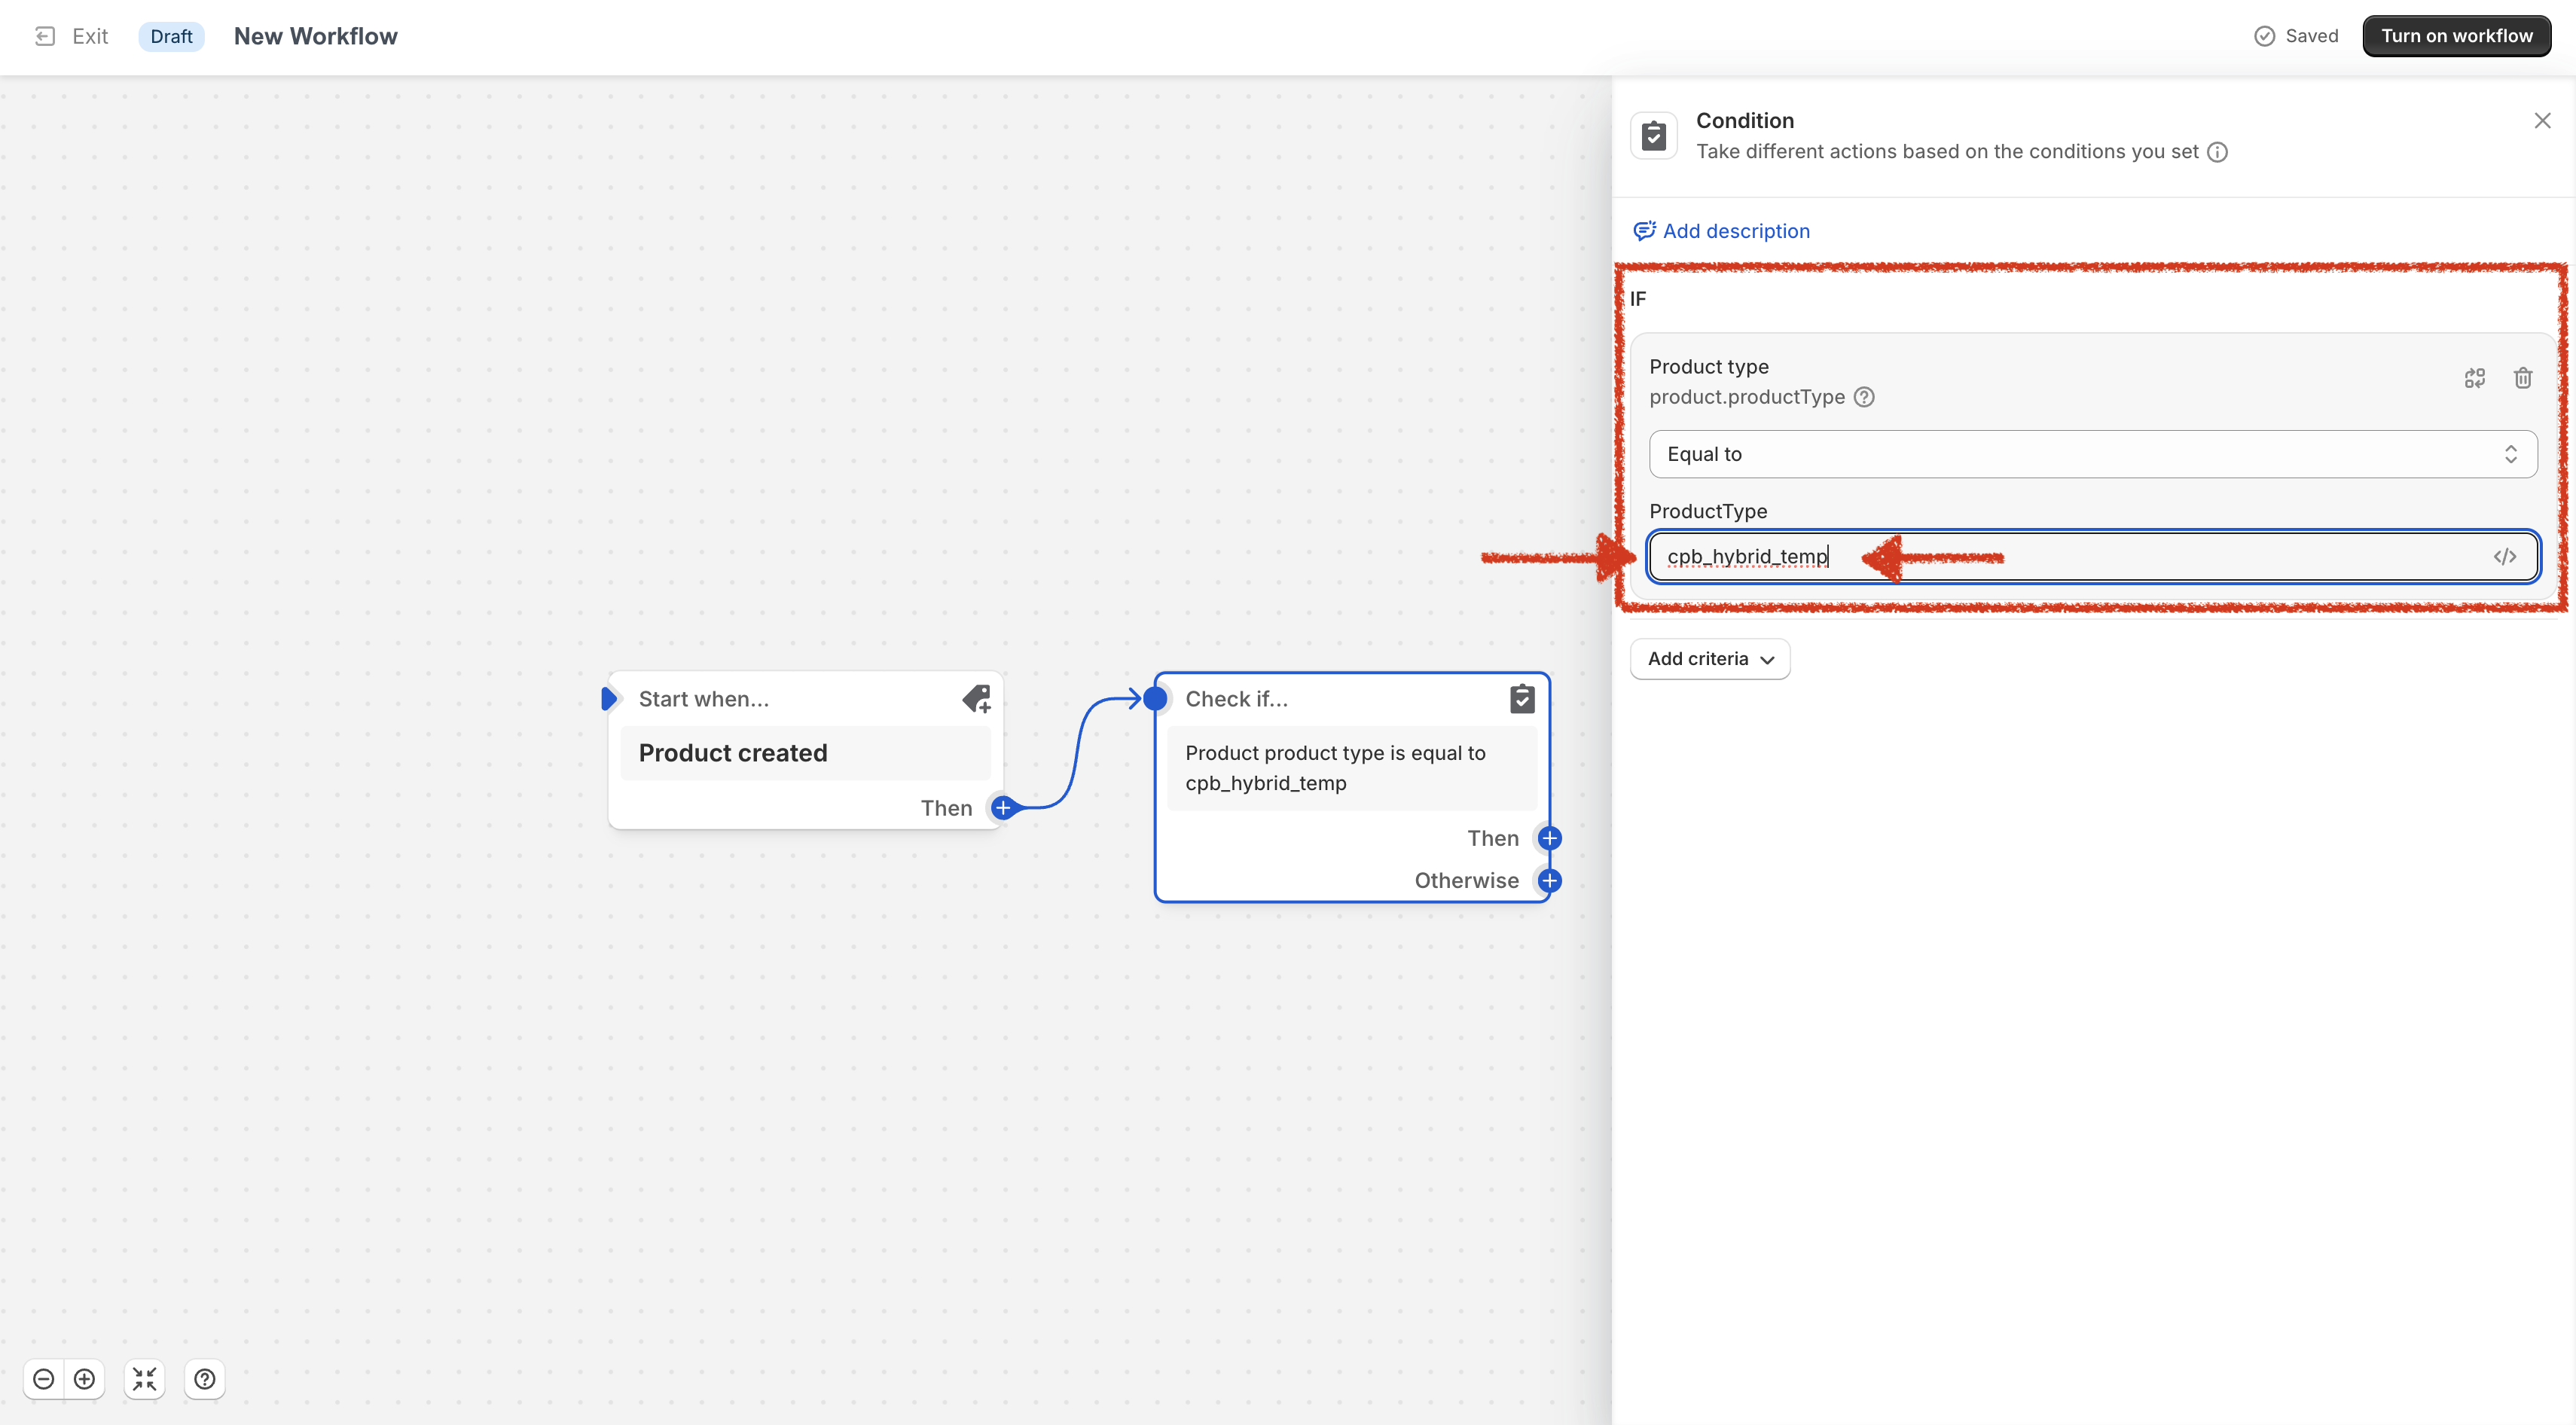Click the Start when... node header

click(704, 699)
